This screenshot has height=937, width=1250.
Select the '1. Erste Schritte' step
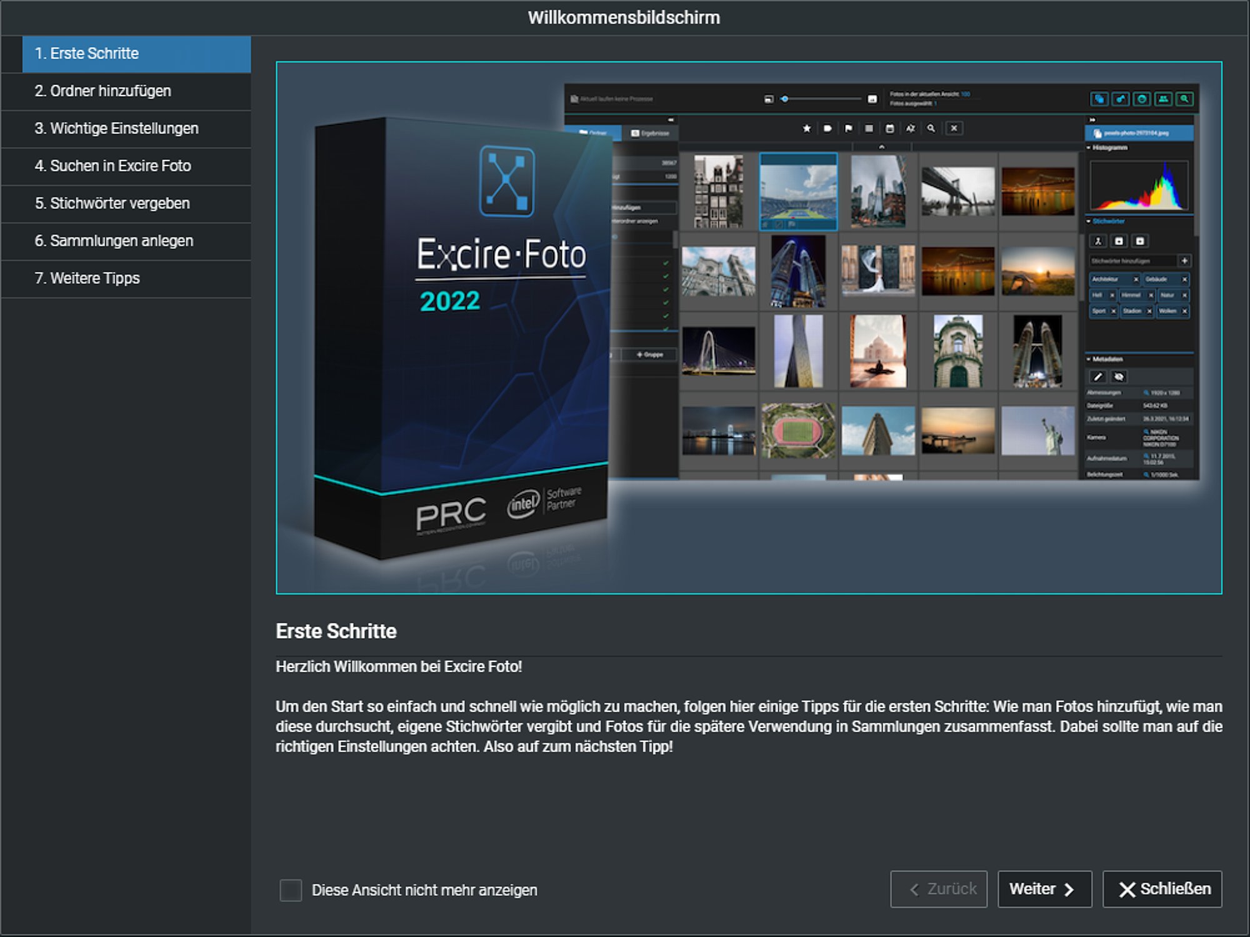(136, 54)
